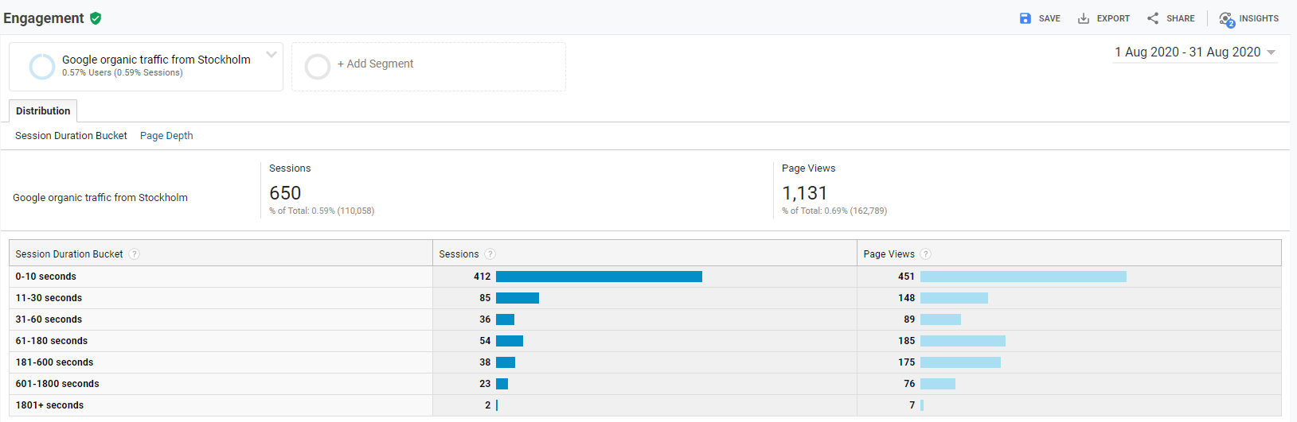
Task: Click help icon beside Page Views column header
Action: (926, 254)
